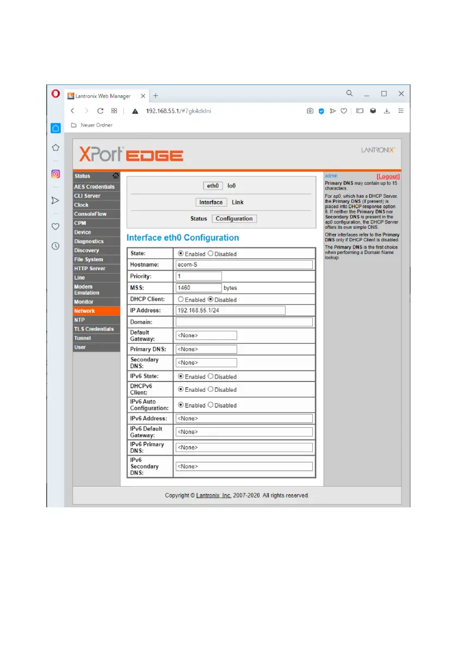
Task: Set State to Disabled
Action: coord(211,253)
